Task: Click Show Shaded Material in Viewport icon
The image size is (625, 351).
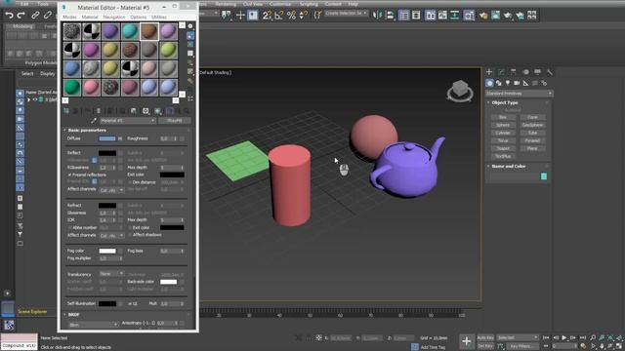Action: point(158,111)
